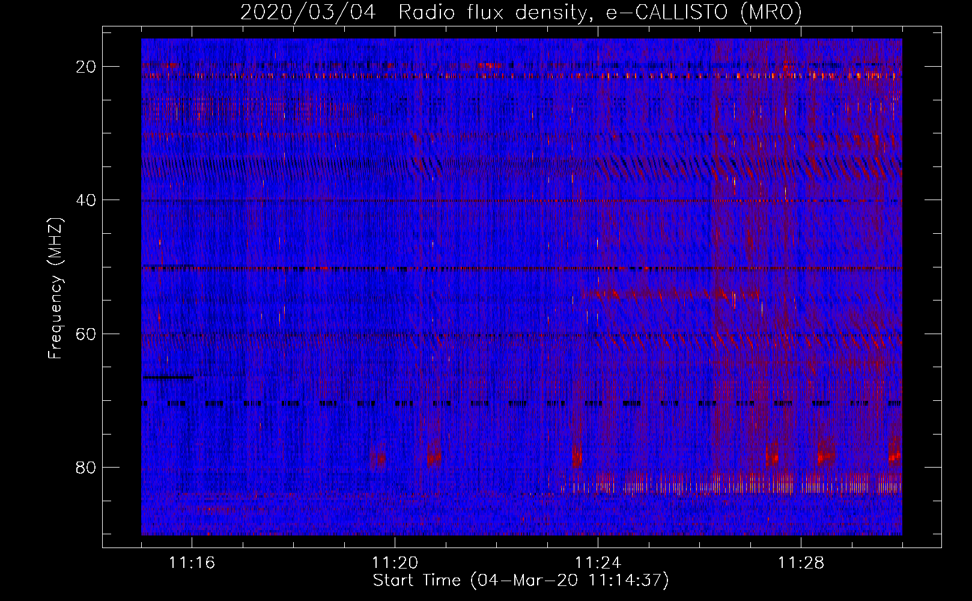Click the 11:20 time tick label

395,563
